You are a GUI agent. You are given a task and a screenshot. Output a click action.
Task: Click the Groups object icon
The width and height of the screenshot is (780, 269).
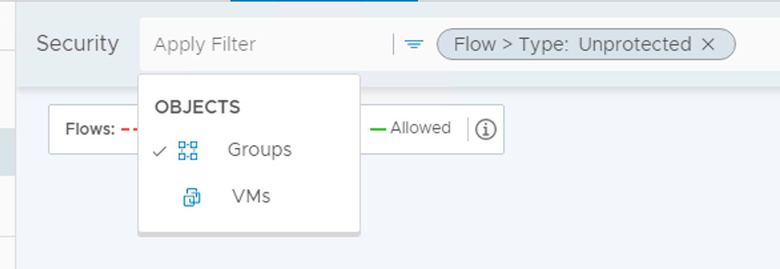point(188,150)
